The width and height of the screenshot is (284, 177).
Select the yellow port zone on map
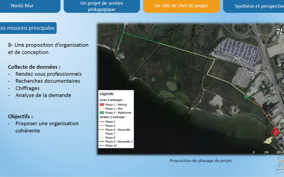click(268, 140)
